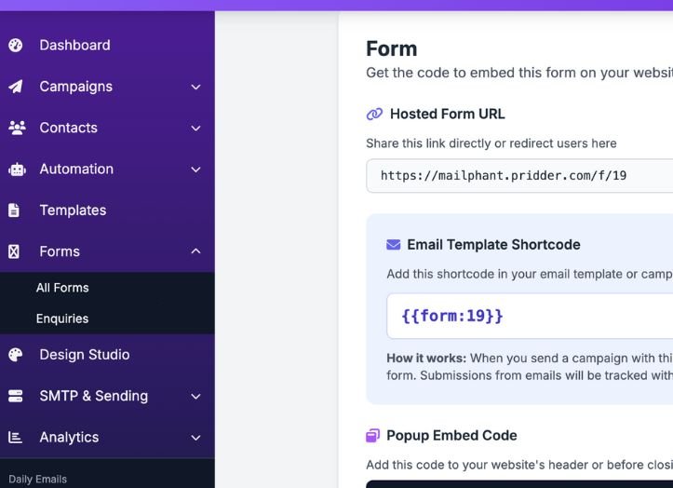Click the Analytics chart icon
This screenshot has height=488, width=673.
pyautogui.click(x=15, y=437)
